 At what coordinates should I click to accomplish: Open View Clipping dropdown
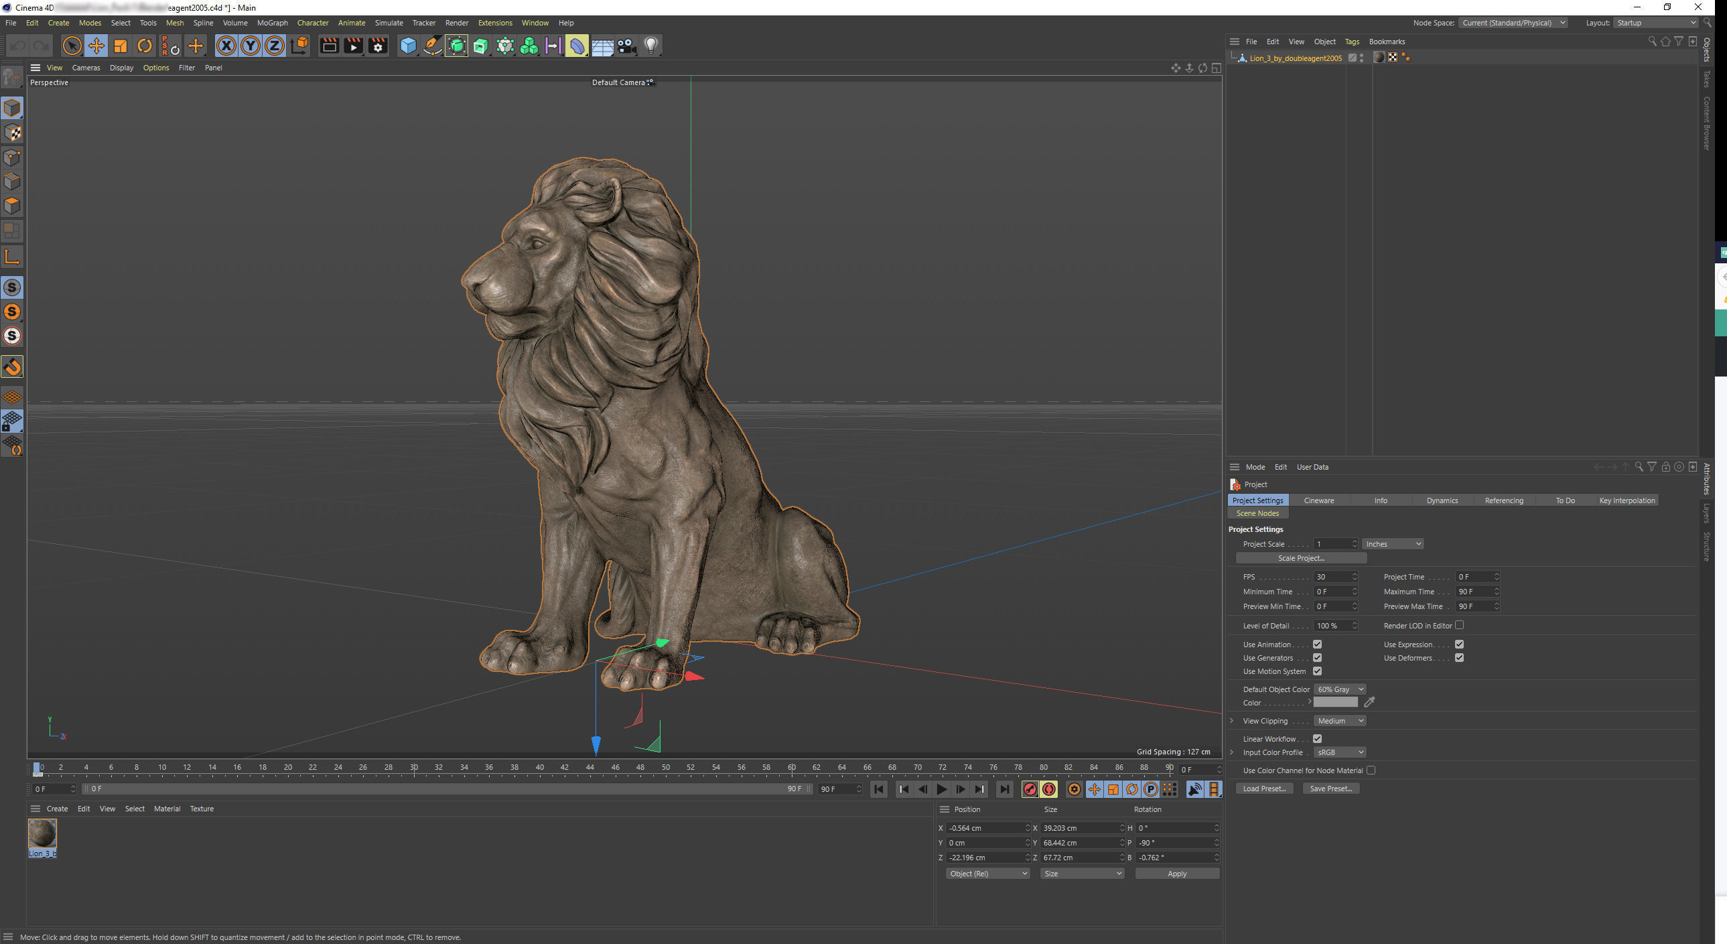point(1340,721)
